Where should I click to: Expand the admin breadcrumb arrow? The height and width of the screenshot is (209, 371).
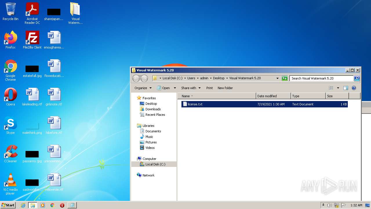point(211,78)
